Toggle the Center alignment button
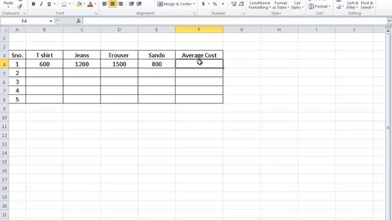Image resolution: width=392 pixels, height=220 pixels. [x=113, y=4]
